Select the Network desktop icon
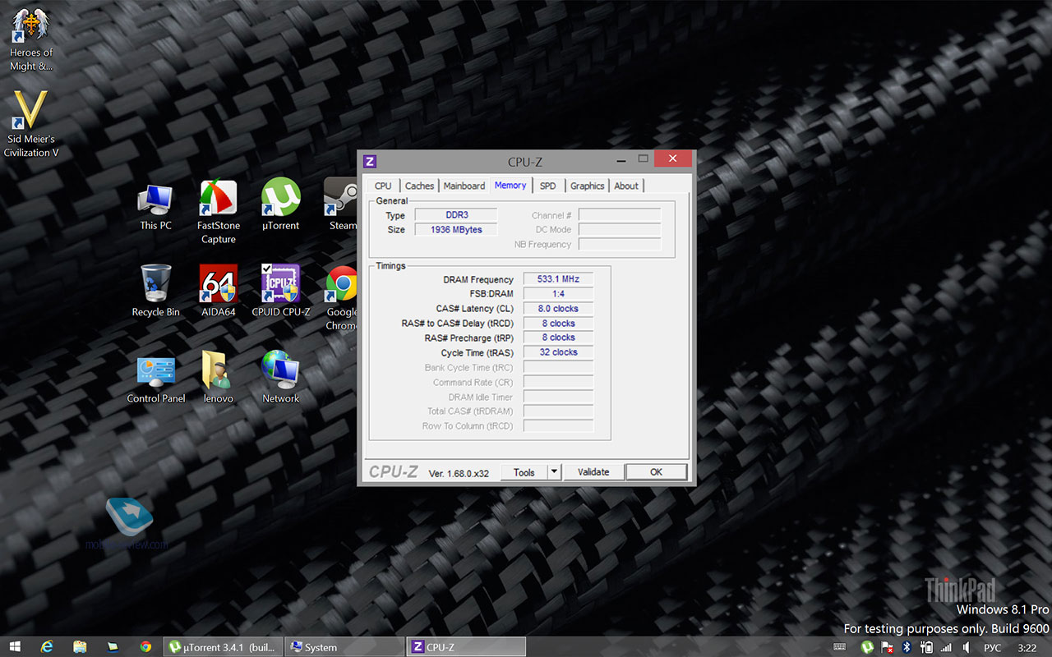This screenshot has height=657, width=1052. pyautogui.click(x=280, y=379)
